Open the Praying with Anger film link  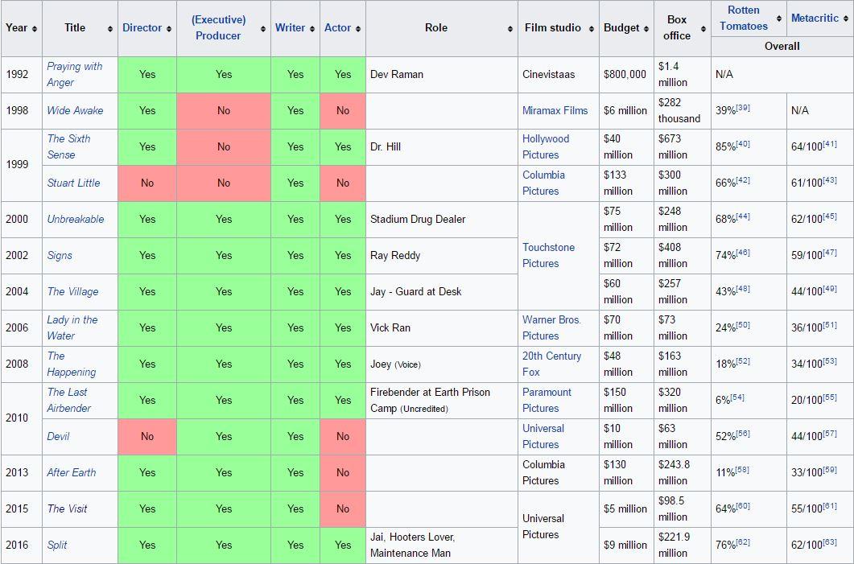tap(75, 74)
